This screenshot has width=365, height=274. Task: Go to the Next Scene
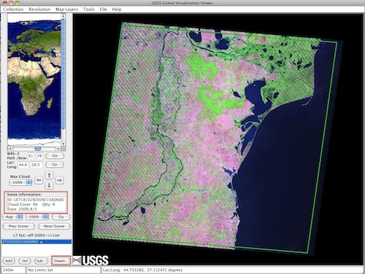pyautogui.click(x=54, y=226)
